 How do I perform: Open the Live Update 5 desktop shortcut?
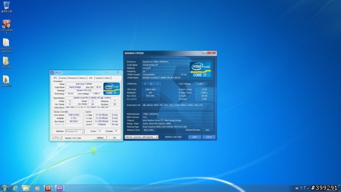(x=6, y=26)
